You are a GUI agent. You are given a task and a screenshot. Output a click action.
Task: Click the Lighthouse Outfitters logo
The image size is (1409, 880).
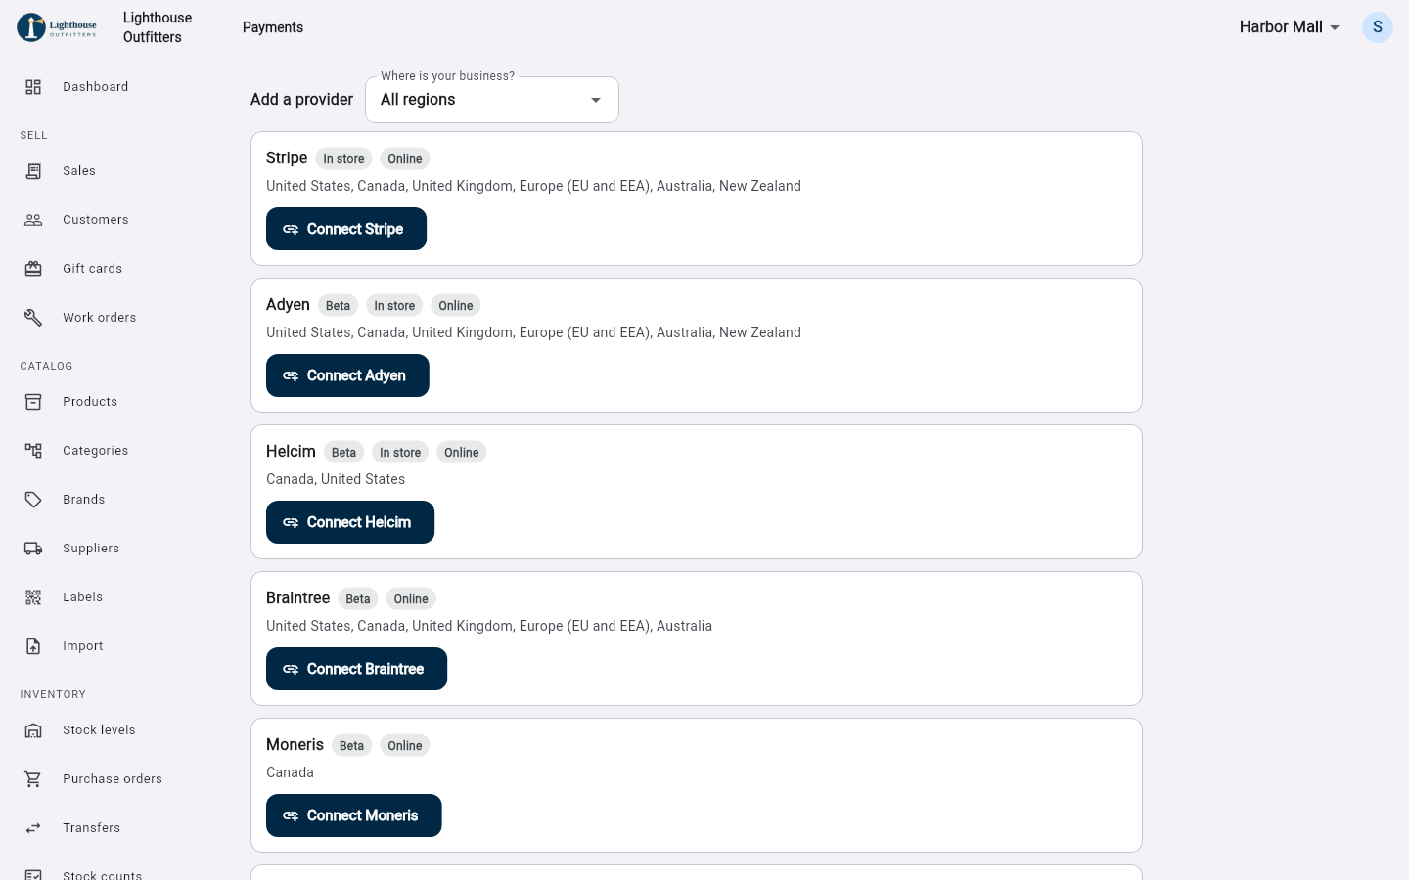coord(58,27)
